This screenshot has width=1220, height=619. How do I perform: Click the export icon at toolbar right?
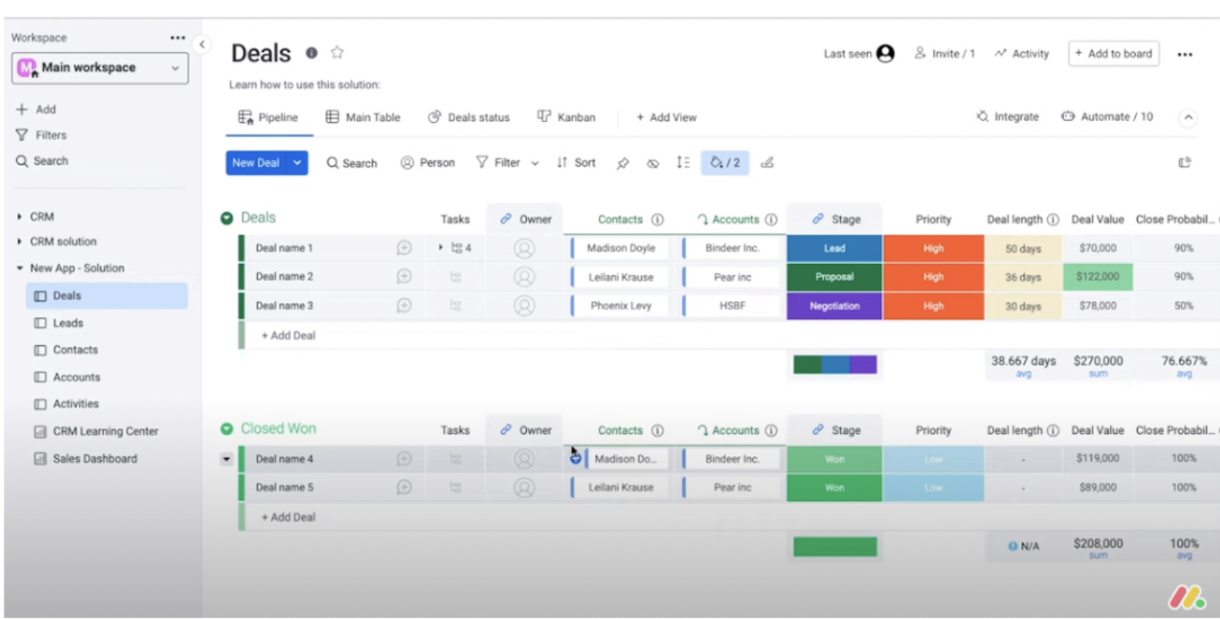[1184, 162]
